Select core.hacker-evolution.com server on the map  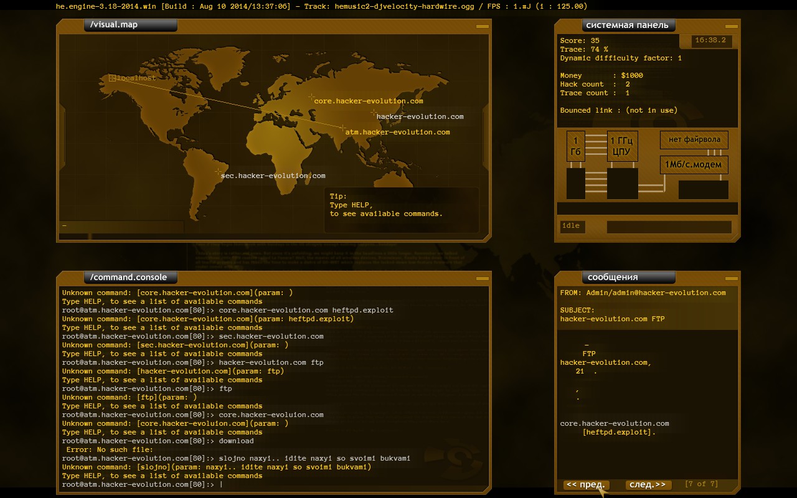368,101
